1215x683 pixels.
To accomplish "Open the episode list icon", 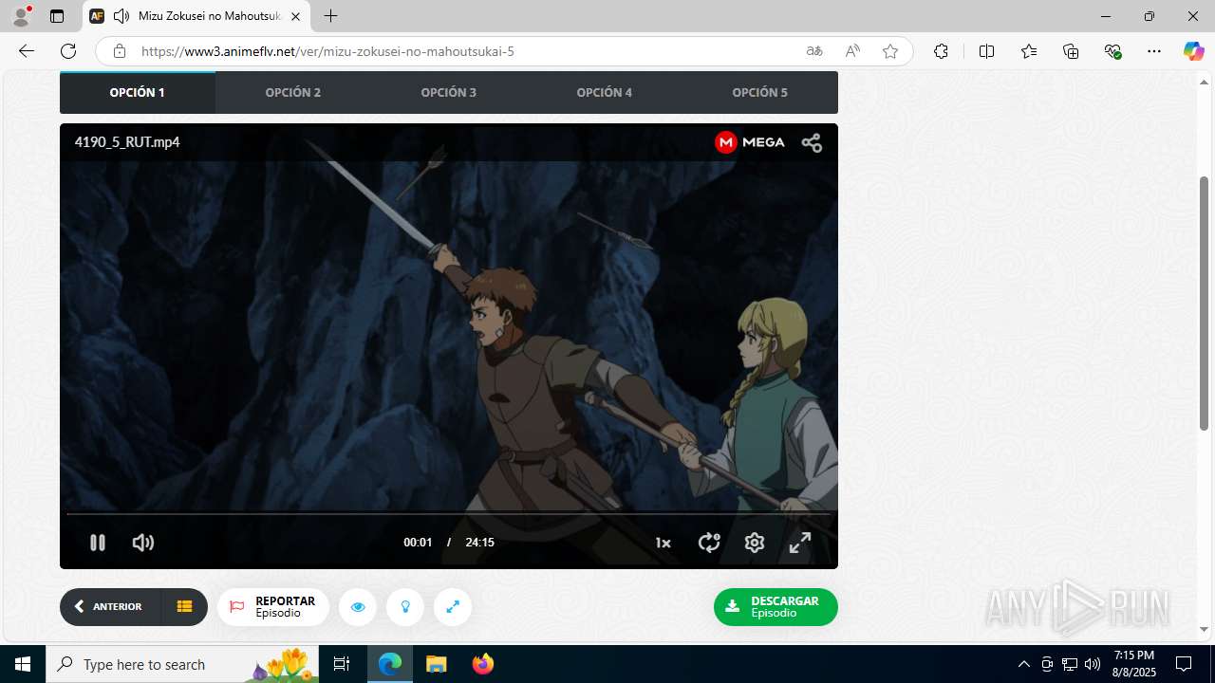I will point(184,607).
